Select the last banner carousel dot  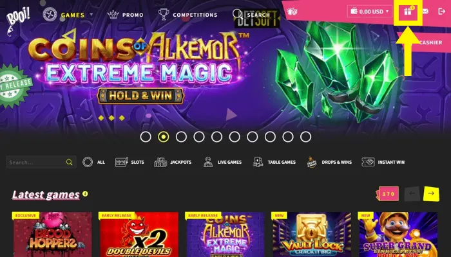(306, 137)
